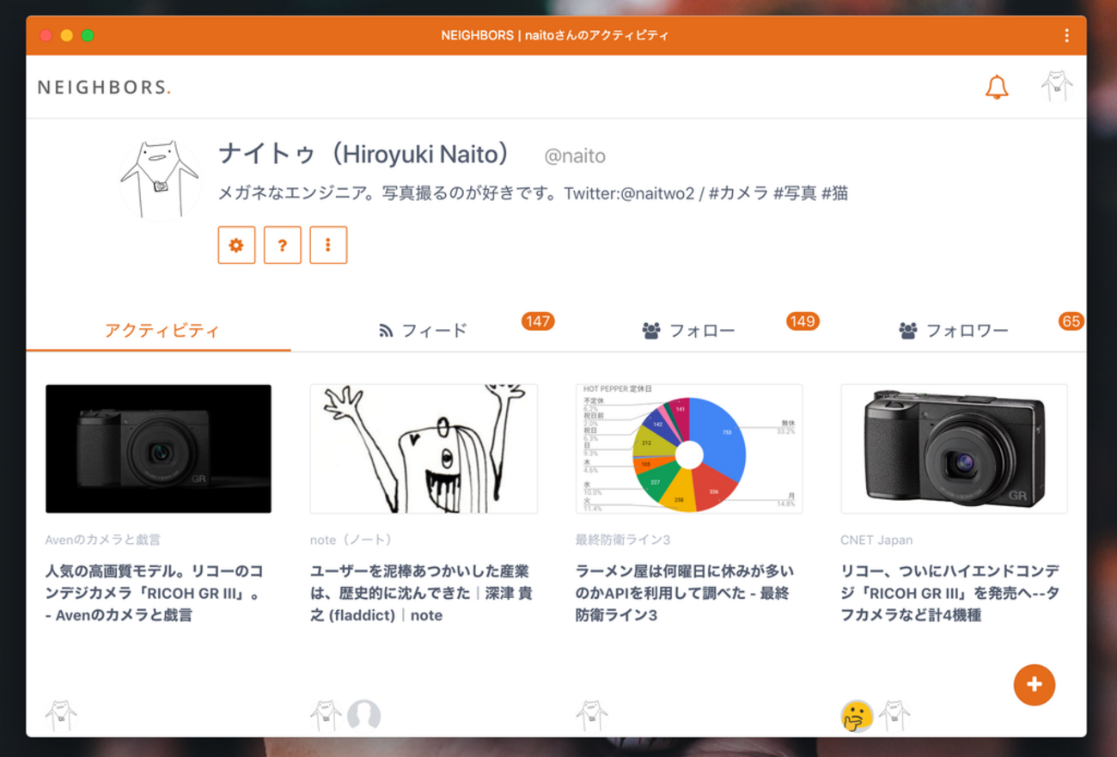Click the Avenのカメラと戯言 source label
The width and height of the screenshot is (1117, 757).
103,540
